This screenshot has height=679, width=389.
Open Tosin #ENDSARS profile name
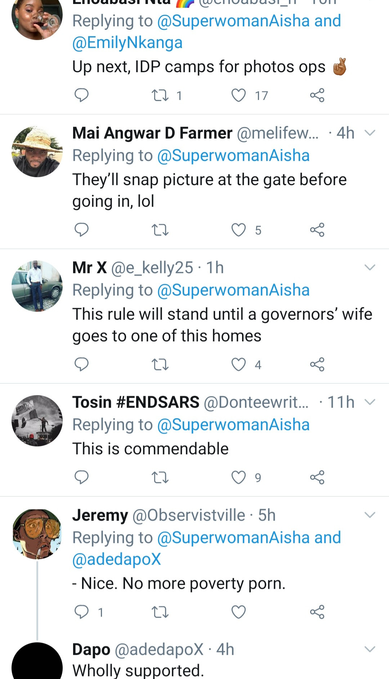click(136, 402)
